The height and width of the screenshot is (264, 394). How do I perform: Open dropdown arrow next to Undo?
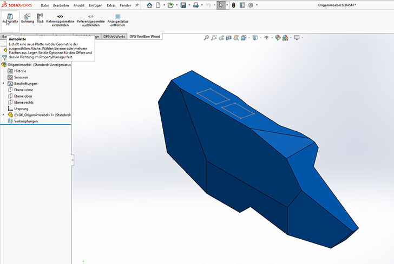[x=214, y=5]
